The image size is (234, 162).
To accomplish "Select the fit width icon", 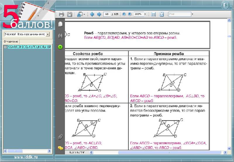I will [x=153, y=14].
